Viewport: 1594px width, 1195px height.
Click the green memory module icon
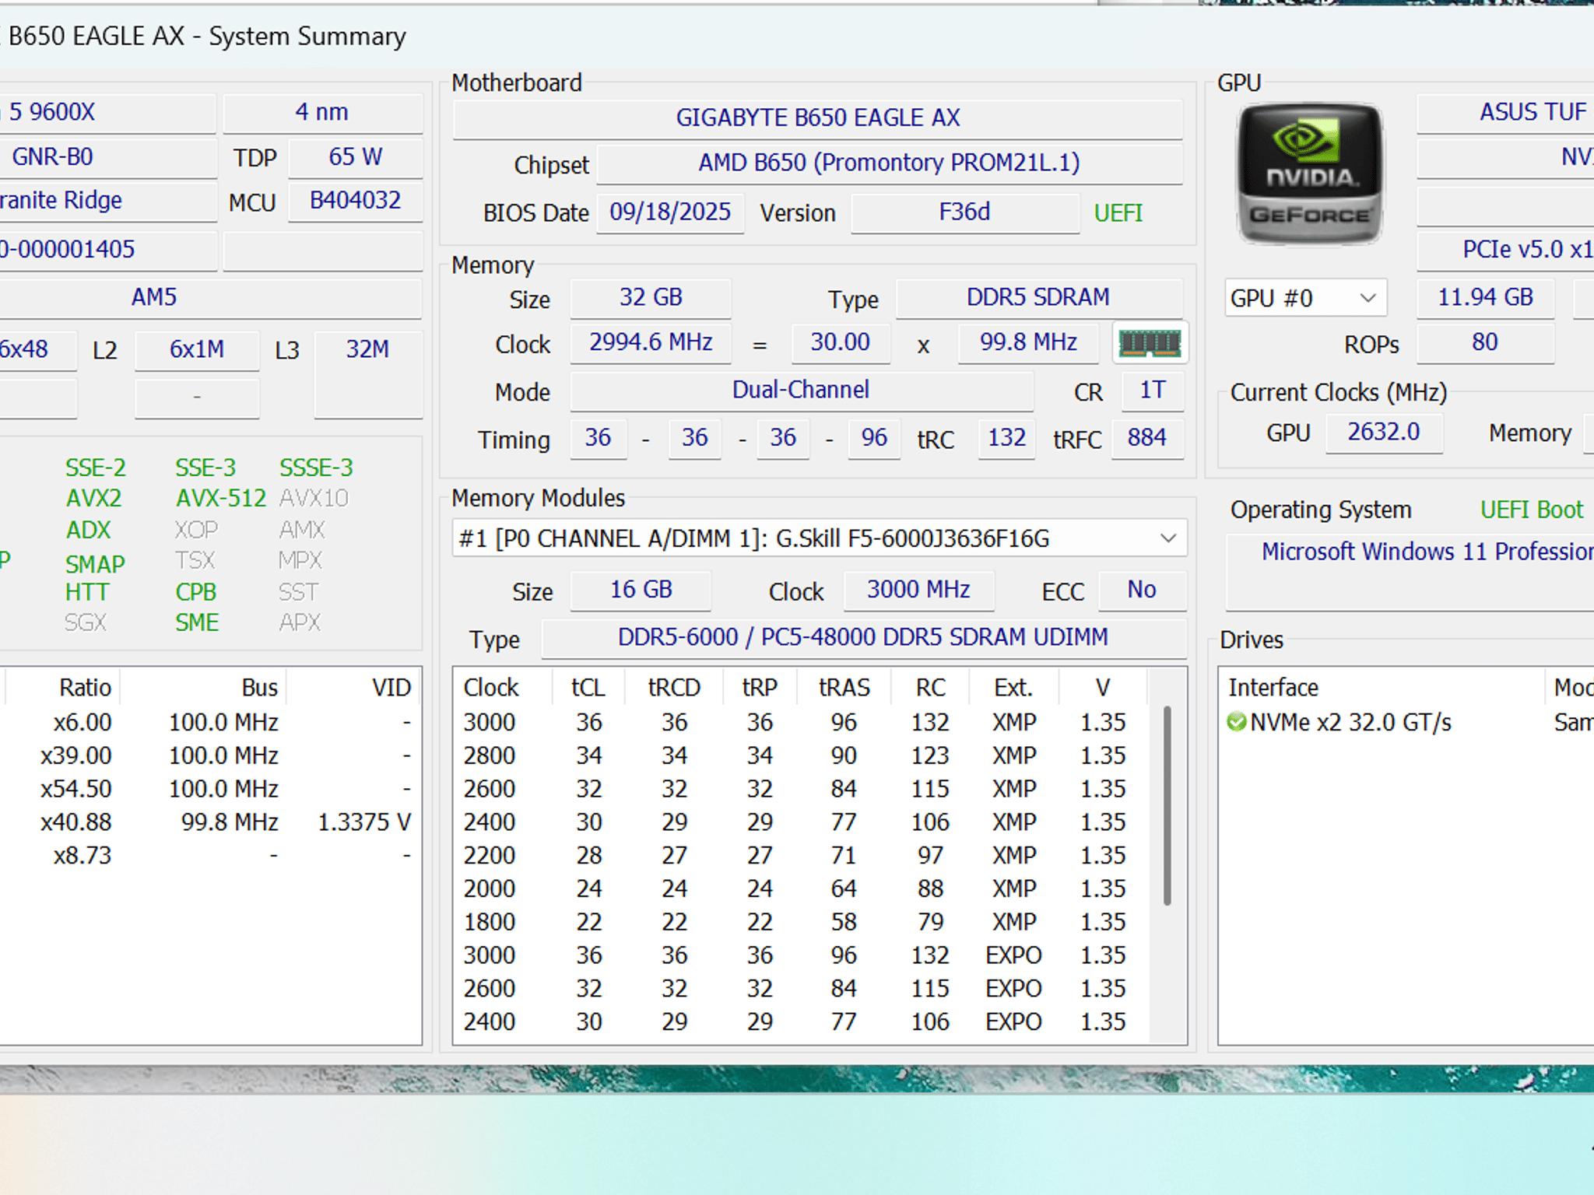(x=1150, y=342)
